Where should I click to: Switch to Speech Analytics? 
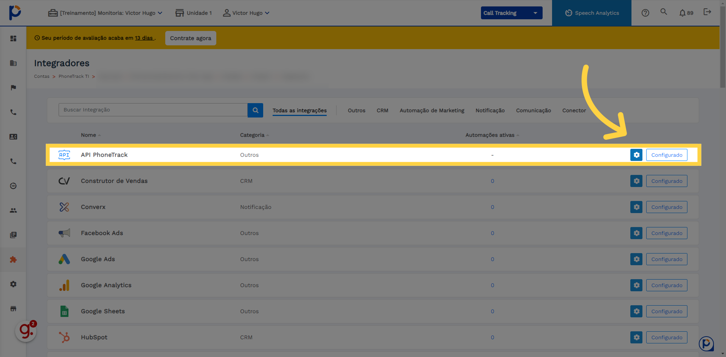tap(592, 13)
